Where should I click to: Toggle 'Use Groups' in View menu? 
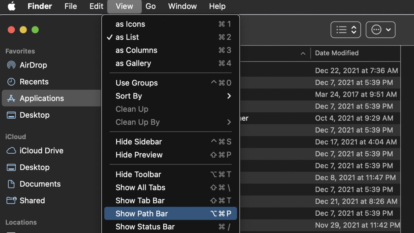pyautogui.click(x=137, y=83)
